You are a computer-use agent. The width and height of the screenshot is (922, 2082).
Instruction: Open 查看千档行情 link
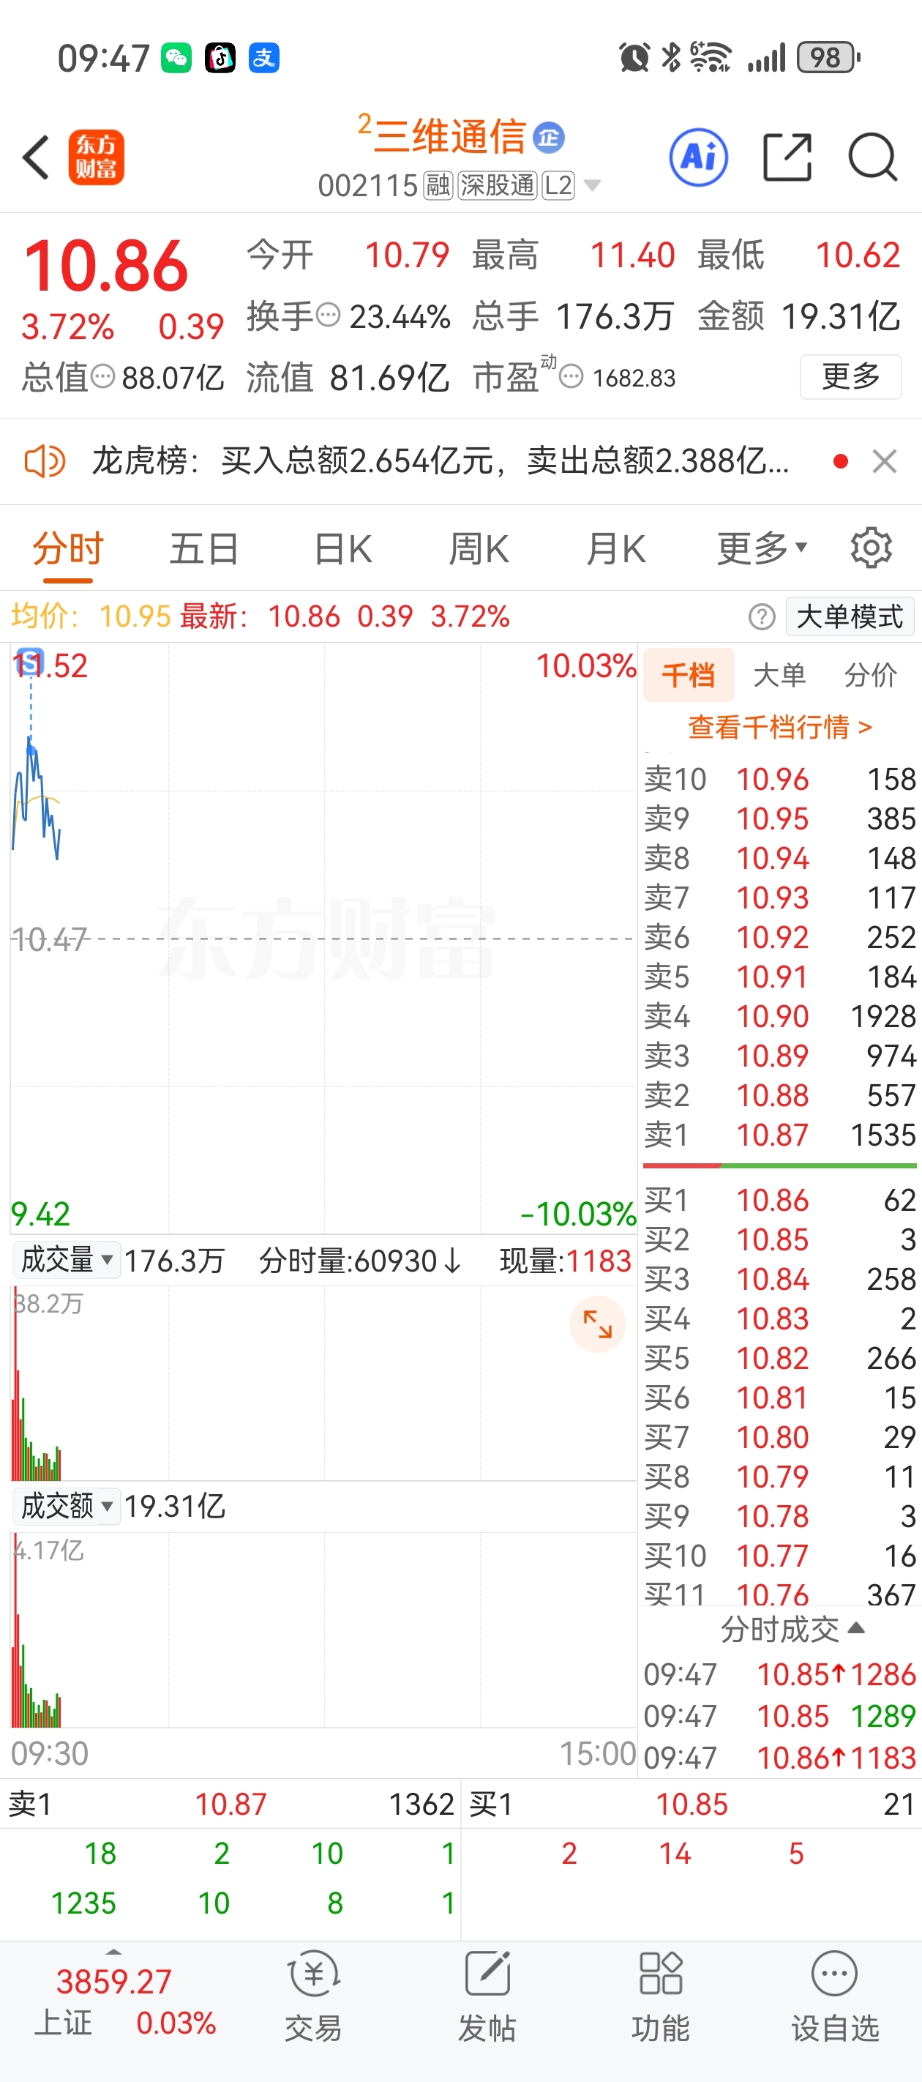(x=780, y=728)
